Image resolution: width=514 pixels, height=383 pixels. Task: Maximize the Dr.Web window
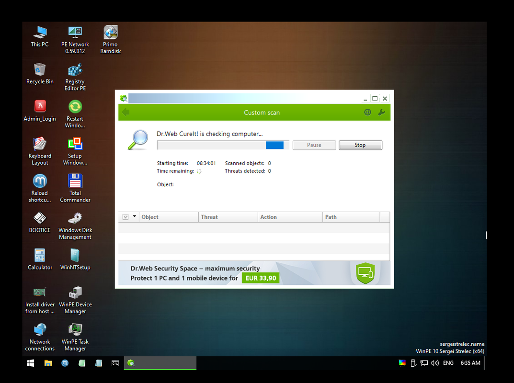point(375,99)
